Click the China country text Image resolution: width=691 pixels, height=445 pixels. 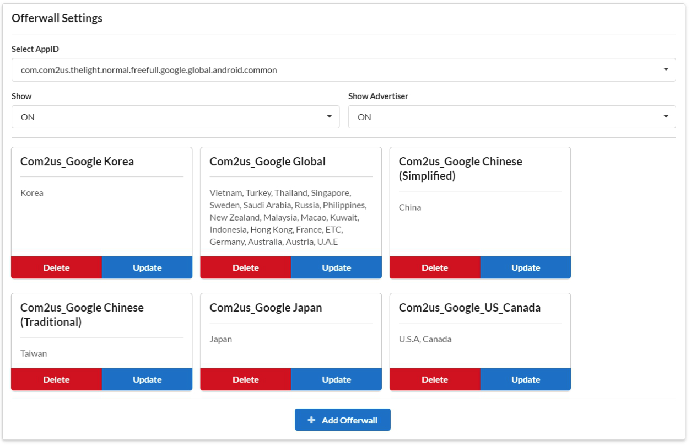point(410,207)
